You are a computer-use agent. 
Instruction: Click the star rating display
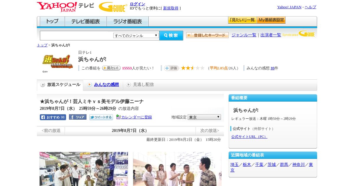[x=193, y=68]
